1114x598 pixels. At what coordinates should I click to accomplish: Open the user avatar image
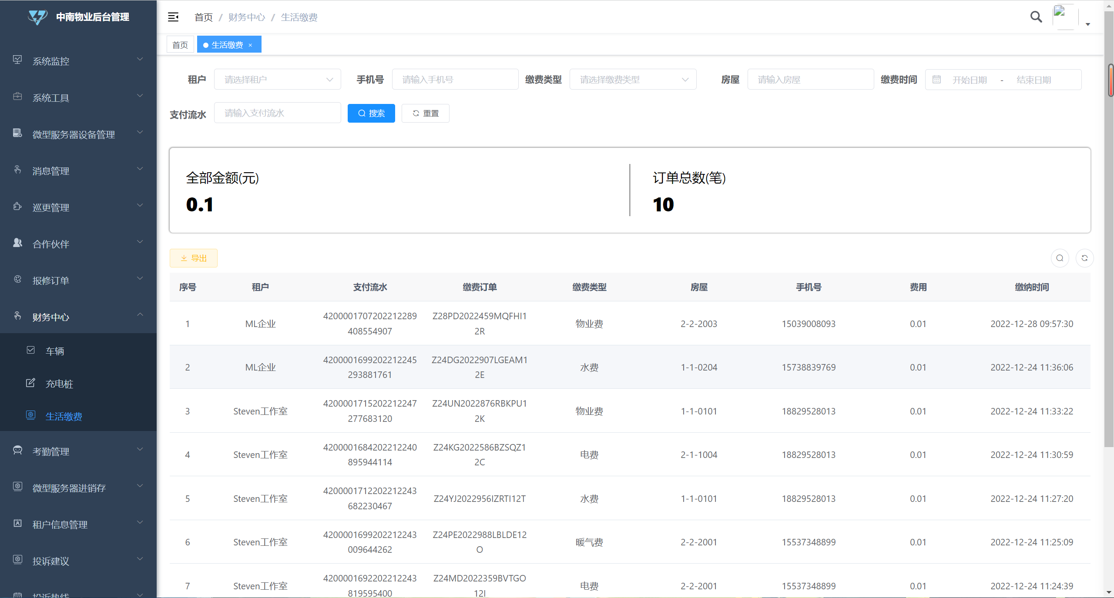coord(1065,17)
